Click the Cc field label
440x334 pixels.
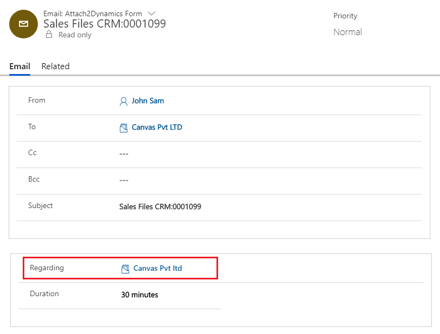click(x=32, y=153)
